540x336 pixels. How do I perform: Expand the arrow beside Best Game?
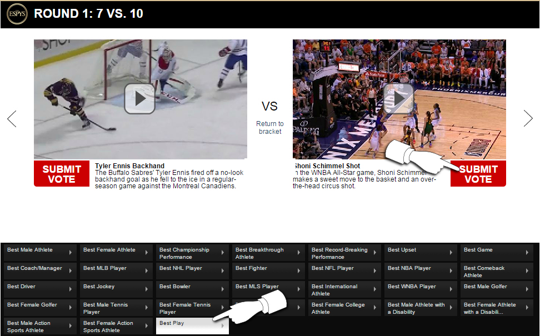(x=527, y=252)
